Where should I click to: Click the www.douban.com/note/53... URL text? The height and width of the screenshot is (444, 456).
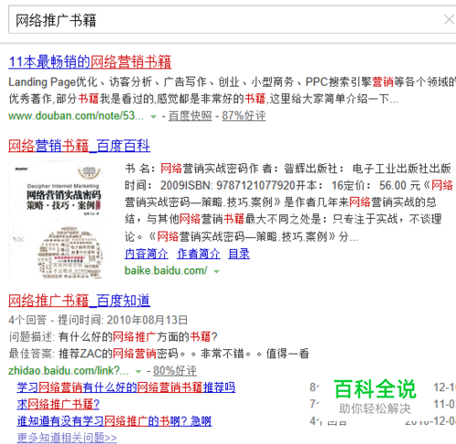tap(76, 116)
